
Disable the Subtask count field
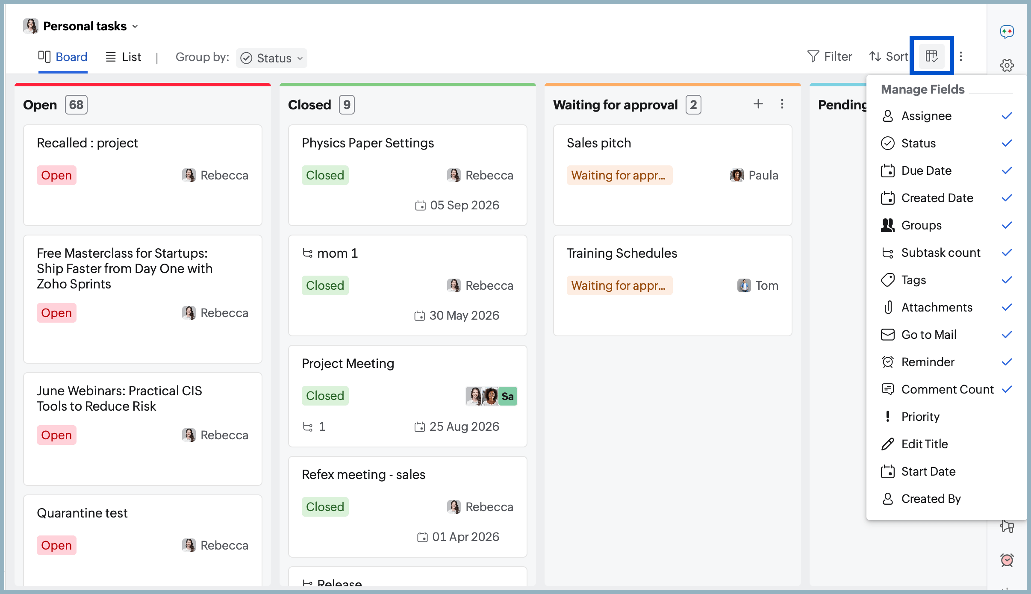coord(946,253)
